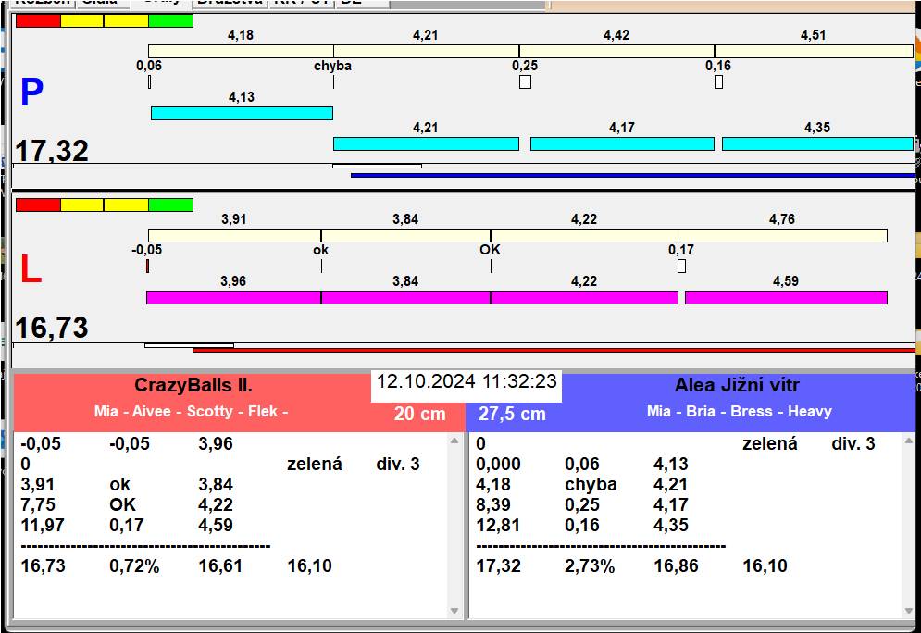Click 'div. 3' in CrazyBalls results
Viewport: 921px width, 633px height.
(x=398, y=465)
